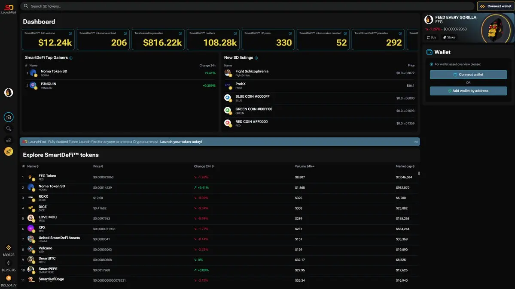515x289 pixels.
Task: Sort tokens by Change 24h column
Action: (x=204, y=166)
